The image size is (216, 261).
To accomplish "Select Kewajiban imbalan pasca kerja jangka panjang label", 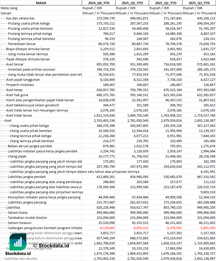I will [x=44, y=197].
